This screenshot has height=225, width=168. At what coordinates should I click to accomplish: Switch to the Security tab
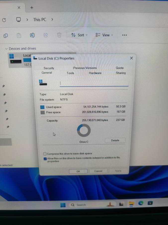pyautogui.click(x=49, y=68)
